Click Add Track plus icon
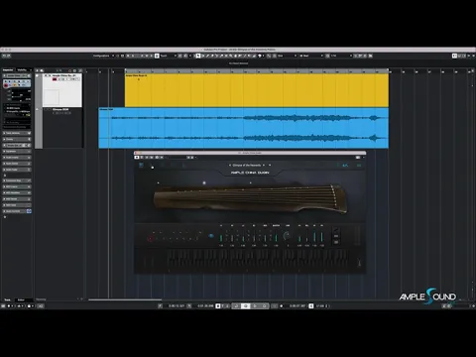 [37, 70]
